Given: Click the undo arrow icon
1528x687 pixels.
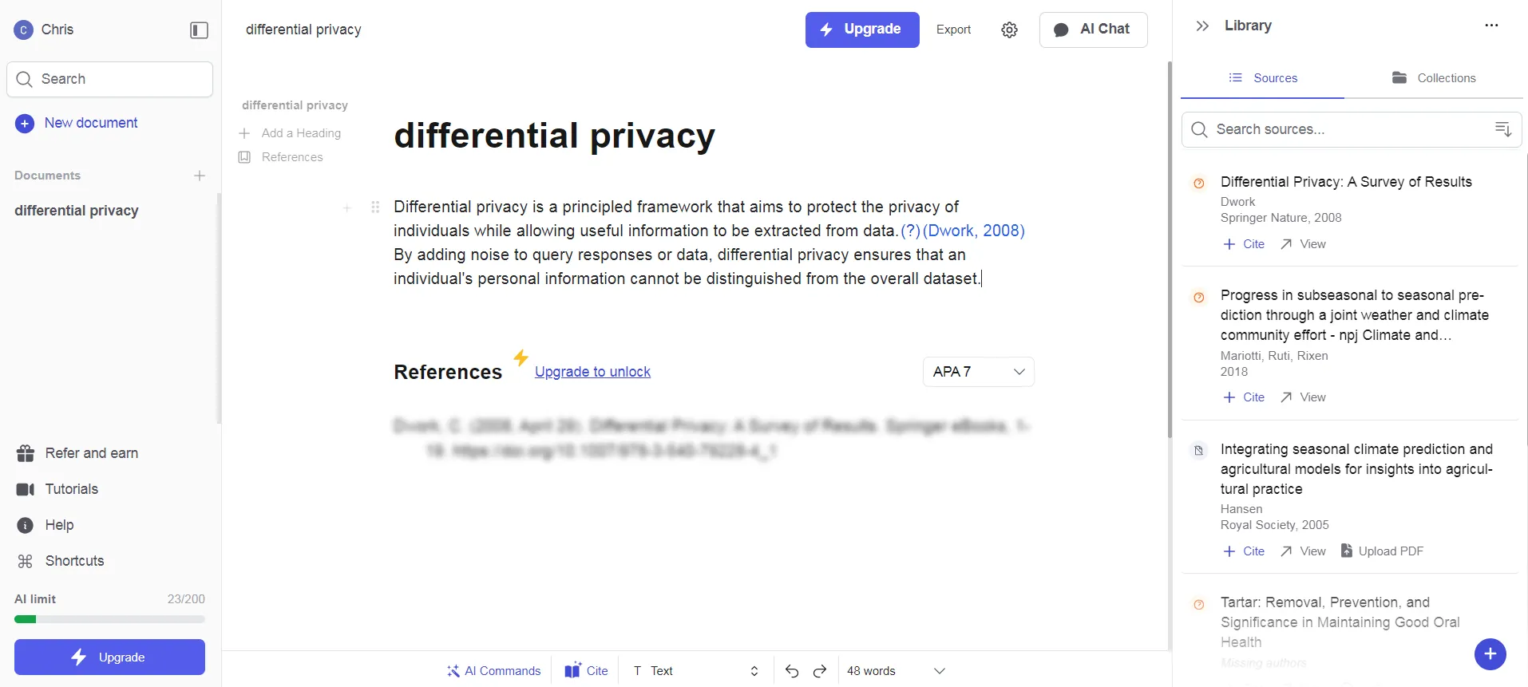Looking at the screenshot, I should (791, 671).
